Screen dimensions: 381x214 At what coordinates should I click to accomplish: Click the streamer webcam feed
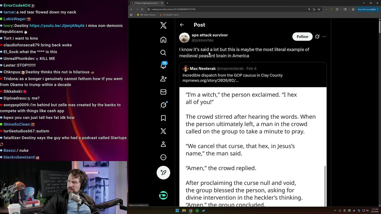coord(64,188)
